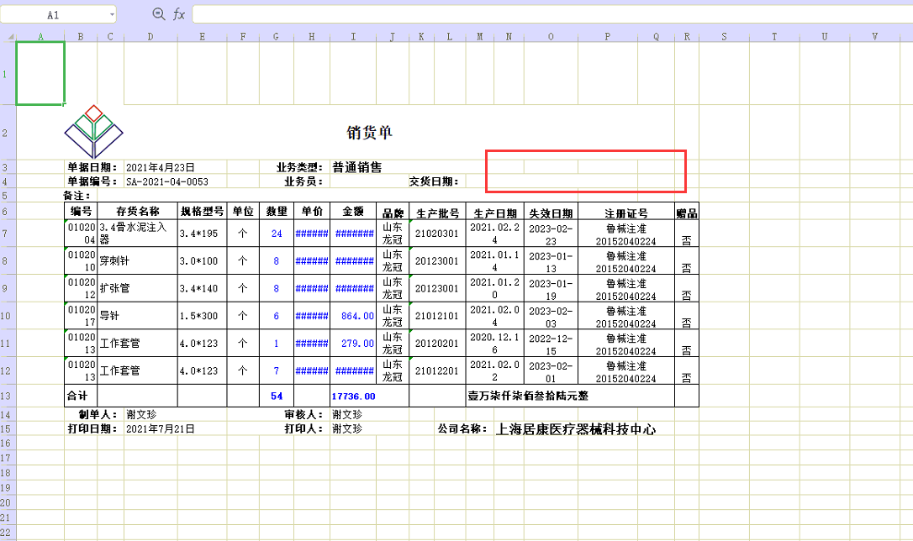Click the 普通销售 business type cell
The height and width of the screenshot is (541, 913).
(x=357, y=167)
